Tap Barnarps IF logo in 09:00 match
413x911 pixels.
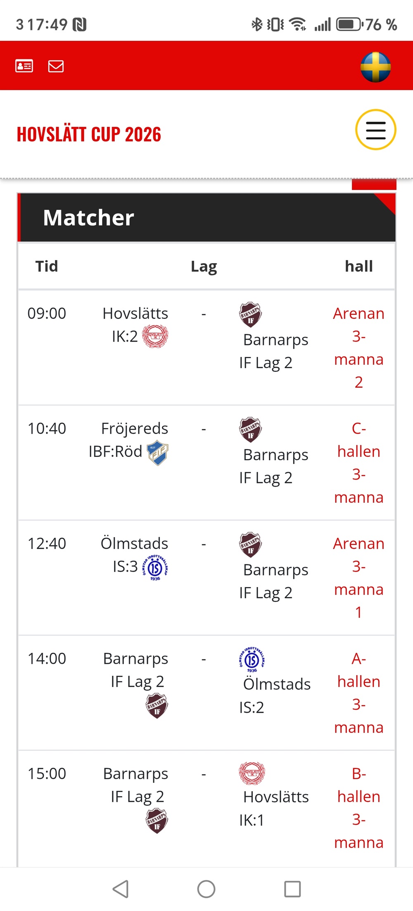(250, 314)
